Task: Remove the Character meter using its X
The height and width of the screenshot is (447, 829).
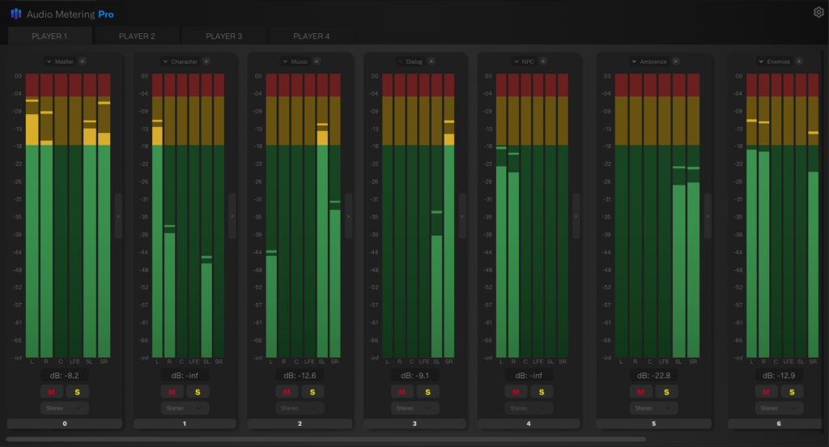Action: click(x=206, y=62)
